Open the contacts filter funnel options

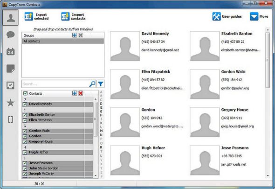point(101,84)
